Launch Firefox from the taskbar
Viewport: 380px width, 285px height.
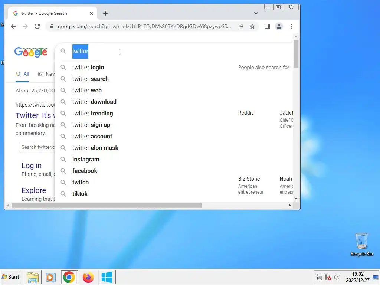[x=88, y=277]
